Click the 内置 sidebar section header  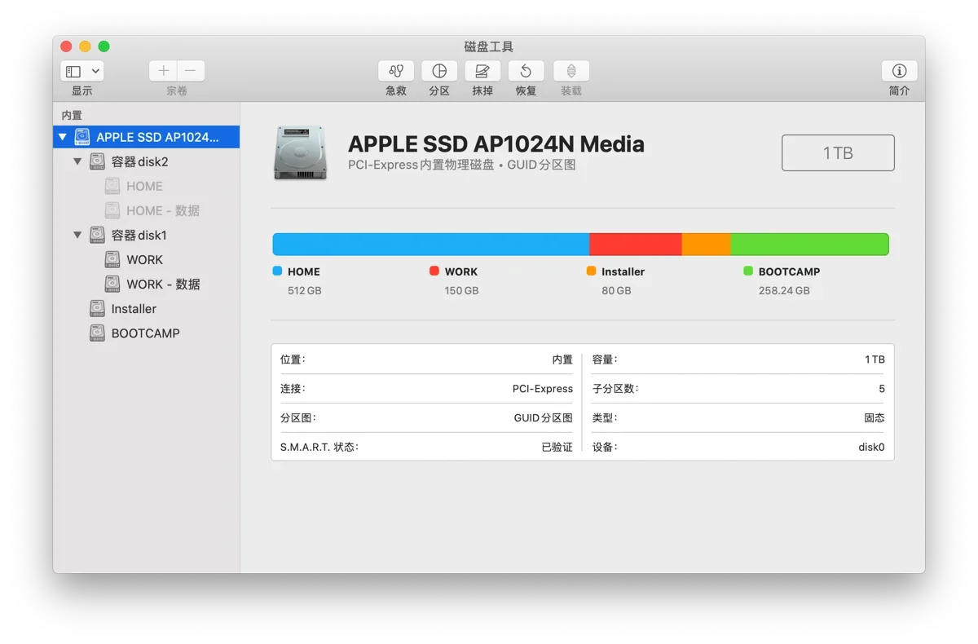click(72, 116)
